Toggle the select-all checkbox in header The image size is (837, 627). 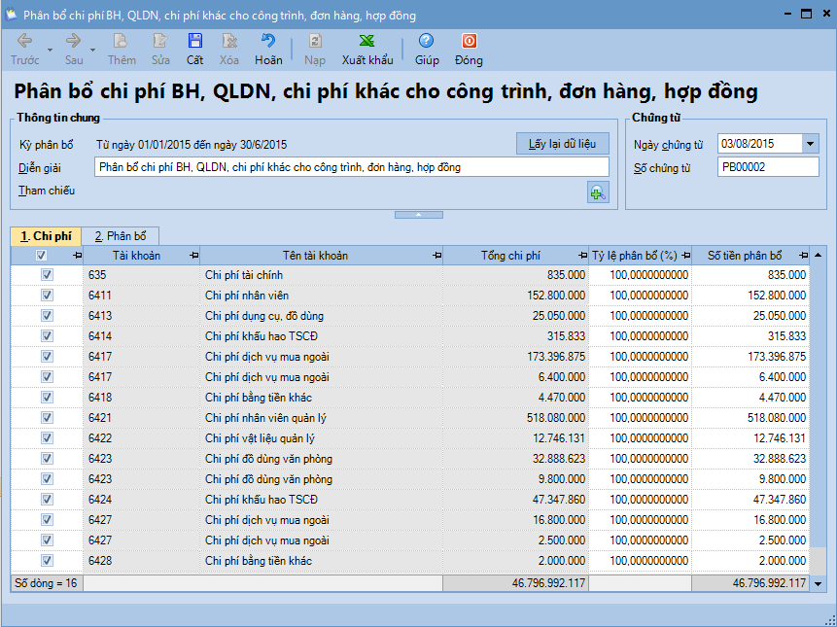[x=41, y=256]
